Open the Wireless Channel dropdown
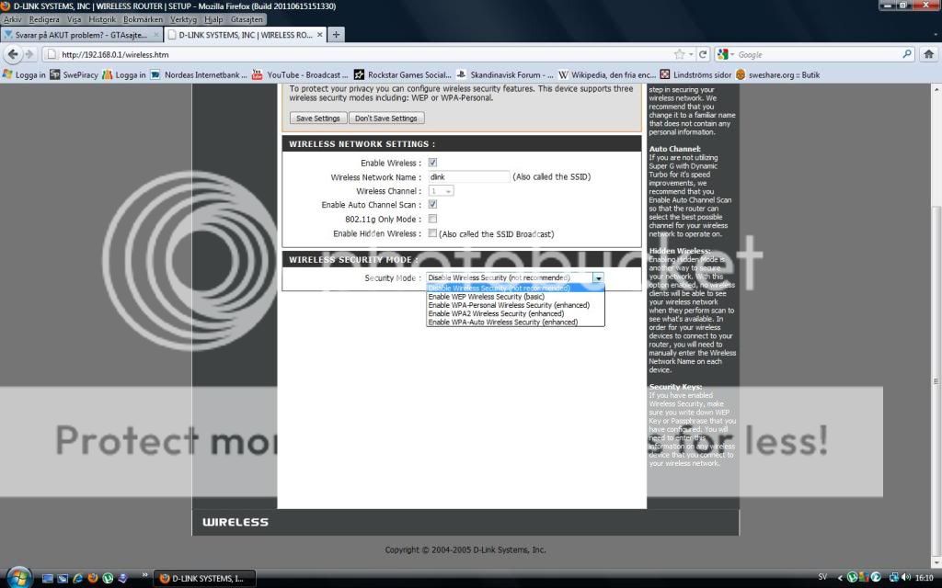 [440, 190]
